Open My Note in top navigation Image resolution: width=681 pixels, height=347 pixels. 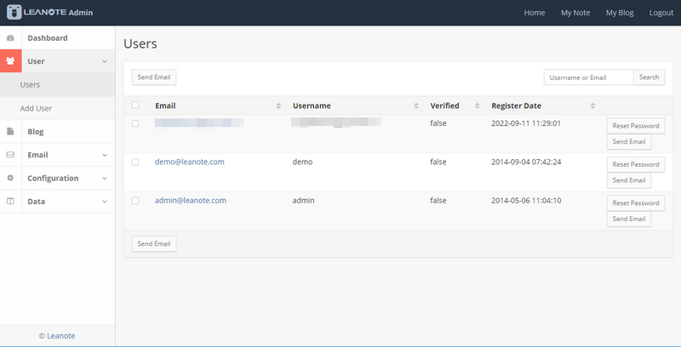tap(575, 13)
